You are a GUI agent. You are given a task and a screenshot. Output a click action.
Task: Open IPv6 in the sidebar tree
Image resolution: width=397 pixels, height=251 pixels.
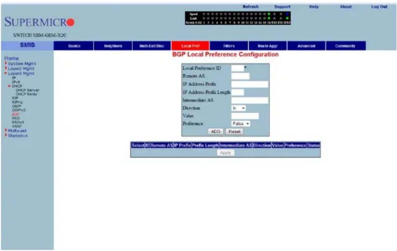[x=15, y=82]
